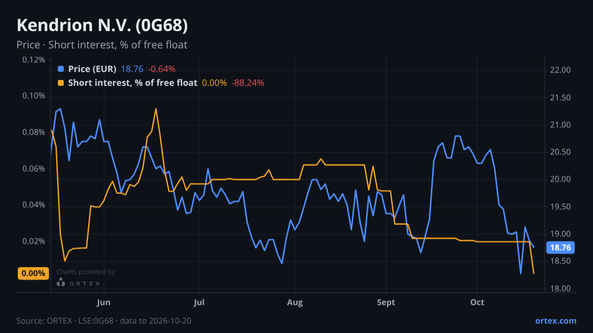Click the 0.06% left axis label
Image resolution: width=593 pixels, height=333 pixels.
point(34,169)
